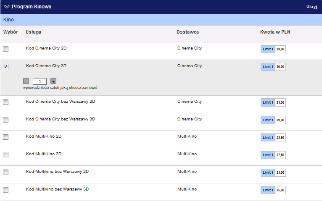Click Kod Multikino bez Warszawy 3D text
322x201 pixels.
click(x=57, y=189)
